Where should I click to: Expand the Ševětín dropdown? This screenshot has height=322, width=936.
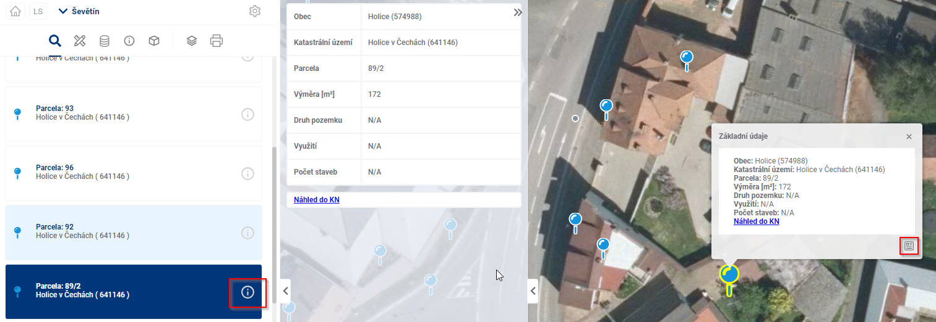click(x=79, y=12)
